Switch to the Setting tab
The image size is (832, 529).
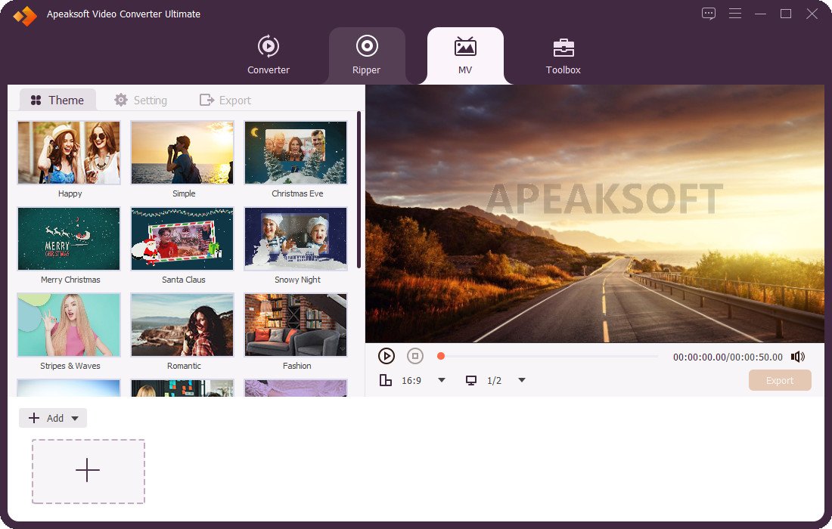click(141, 101)
